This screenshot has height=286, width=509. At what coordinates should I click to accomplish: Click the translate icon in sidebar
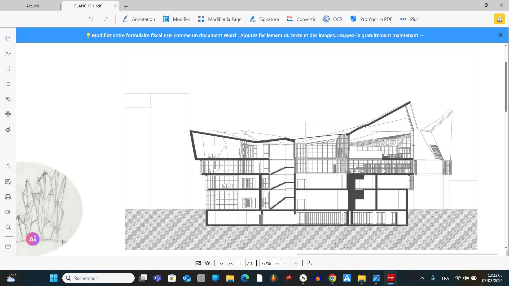coord(8,99)
